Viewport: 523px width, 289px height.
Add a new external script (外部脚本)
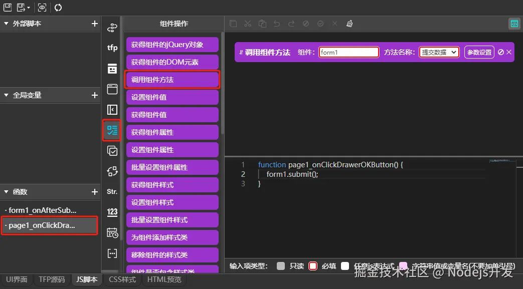[x=95, y=24]
